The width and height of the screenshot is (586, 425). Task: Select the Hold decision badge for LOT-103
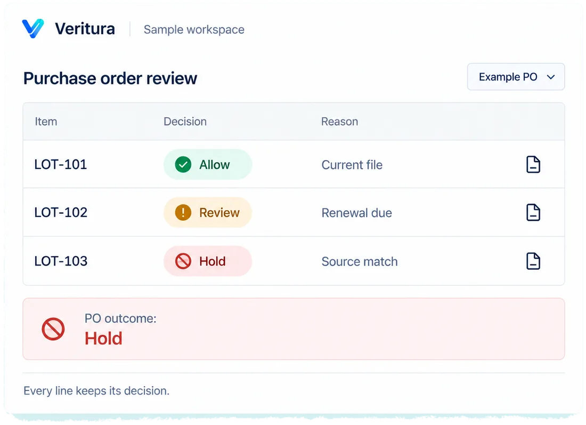pos(208,261)
